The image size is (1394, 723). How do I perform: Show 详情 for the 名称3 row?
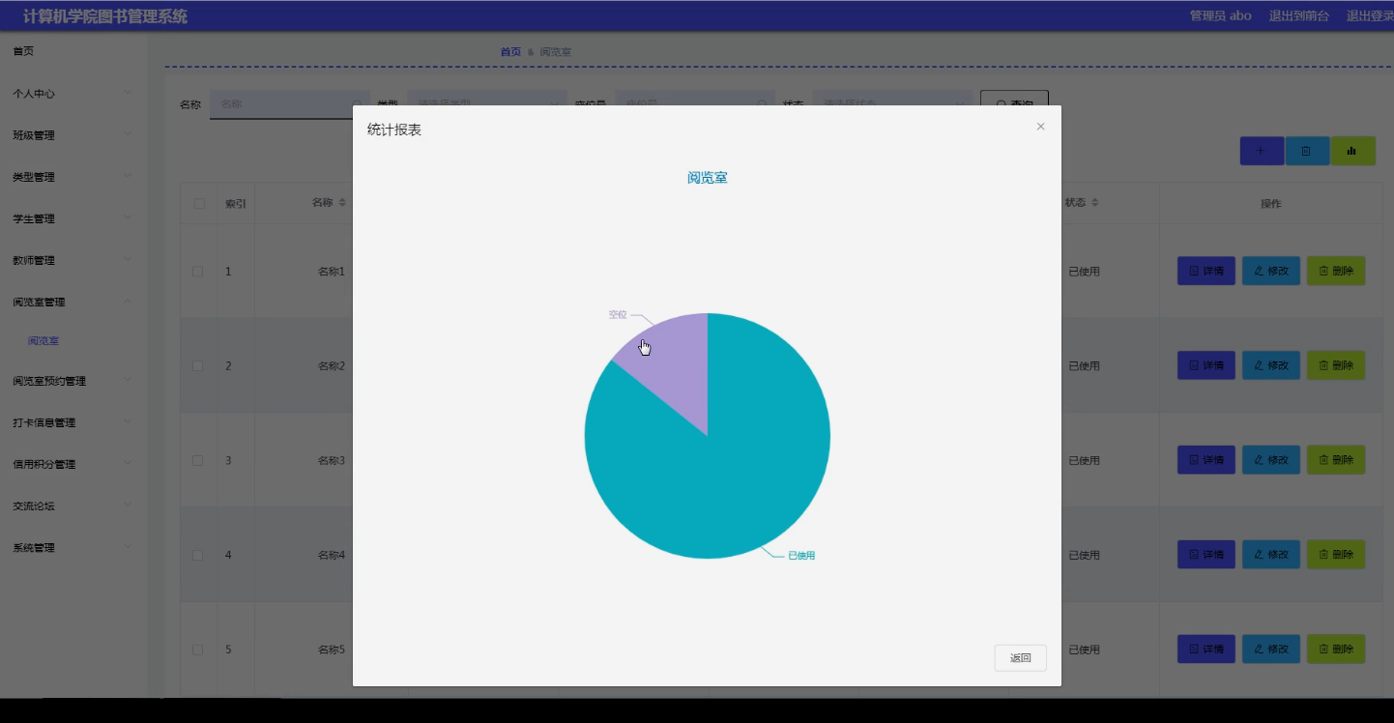click(x=1206, y=460)
